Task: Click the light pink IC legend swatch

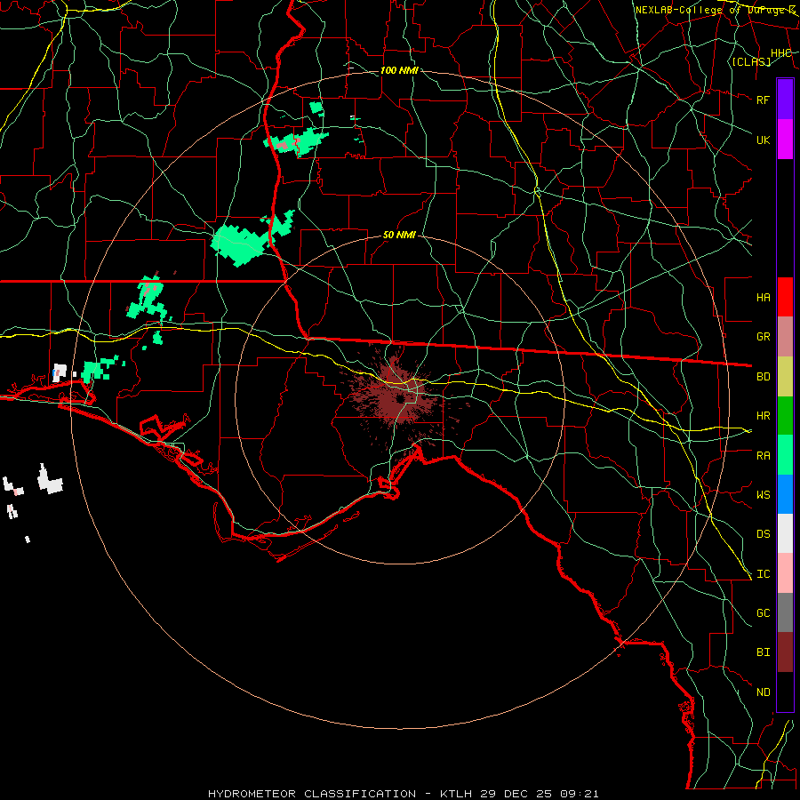Action: pyautogui.click(x=785, y=573)
